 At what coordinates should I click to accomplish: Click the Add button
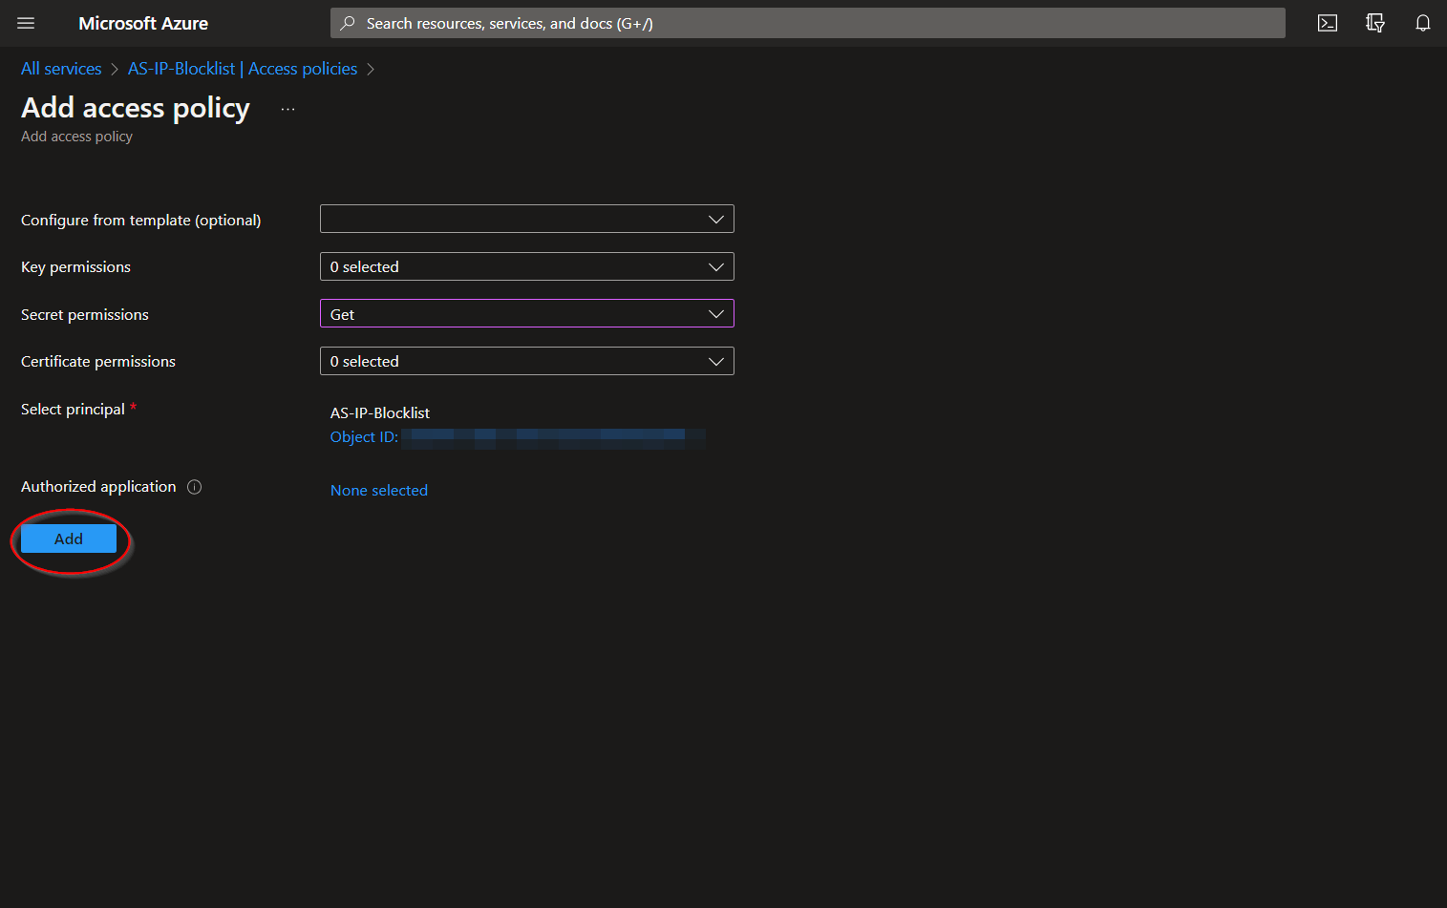tap(69, 538)
